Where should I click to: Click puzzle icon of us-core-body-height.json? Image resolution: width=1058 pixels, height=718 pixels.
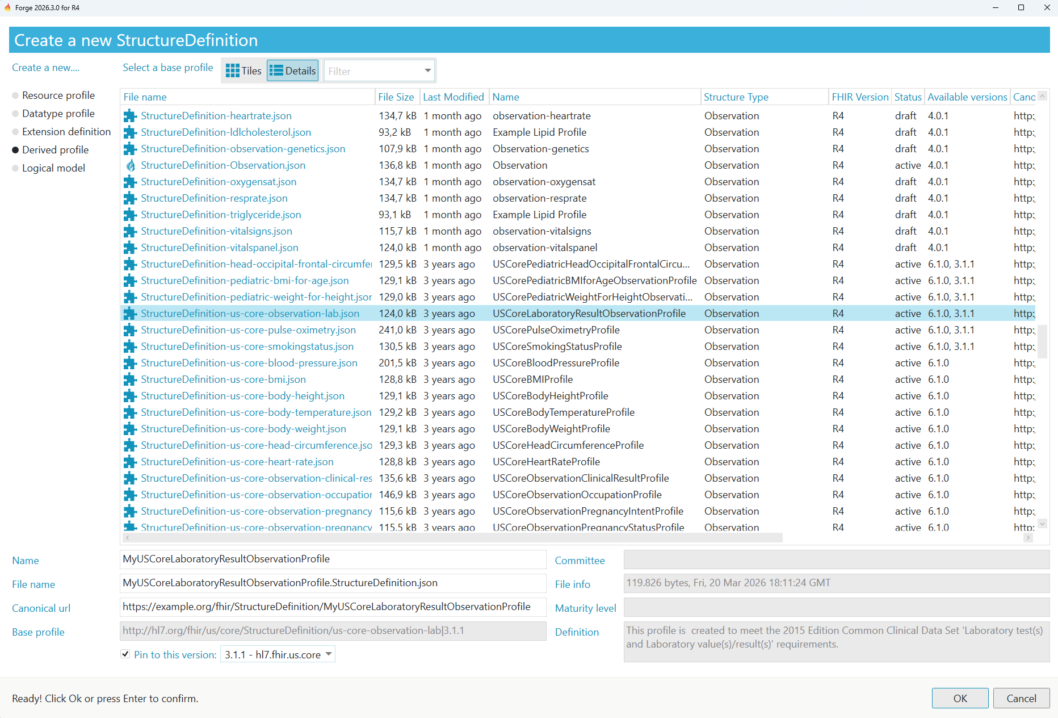coord(131,396)
